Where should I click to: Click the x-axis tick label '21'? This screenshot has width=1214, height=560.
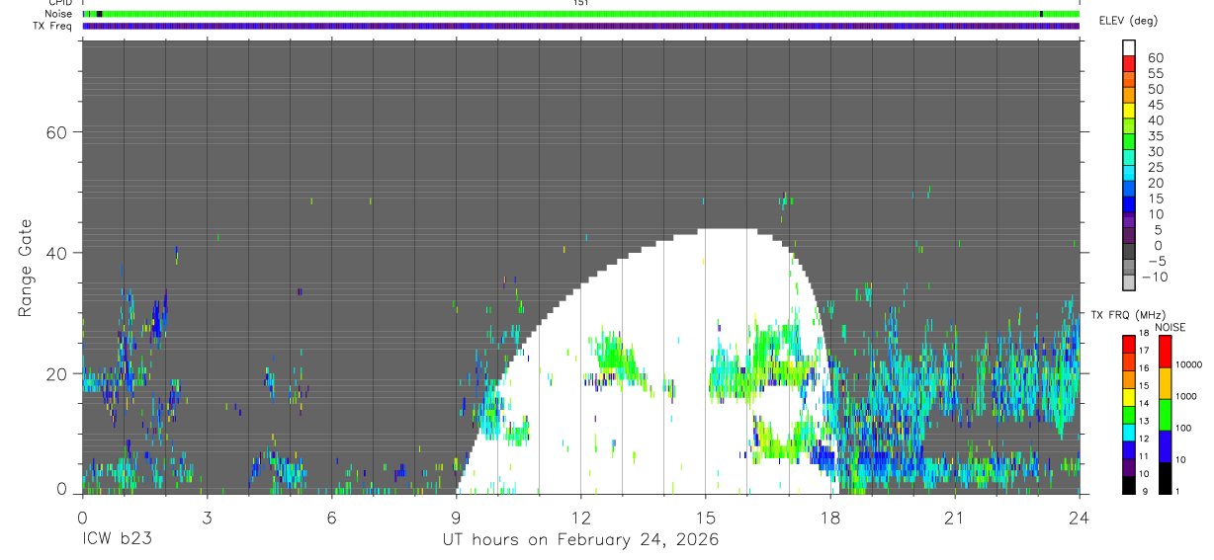[x=955, y=518]
